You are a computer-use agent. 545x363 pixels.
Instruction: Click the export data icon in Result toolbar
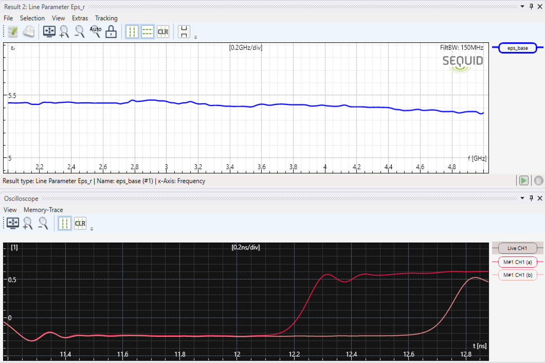pos(13,32)
